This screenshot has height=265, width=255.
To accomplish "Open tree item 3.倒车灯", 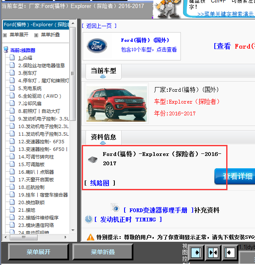I will tap(28, 73).
